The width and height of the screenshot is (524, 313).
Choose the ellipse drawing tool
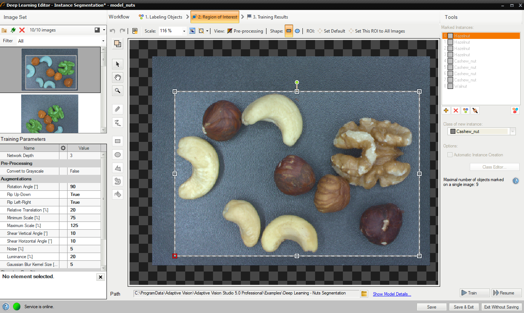pyautogui.click(x=118, y=155)
